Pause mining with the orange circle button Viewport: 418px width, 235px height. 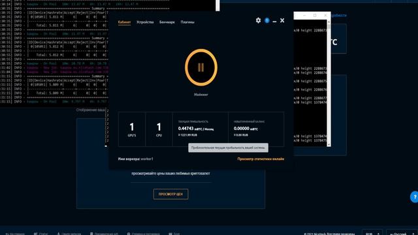(x=201, y=67)
